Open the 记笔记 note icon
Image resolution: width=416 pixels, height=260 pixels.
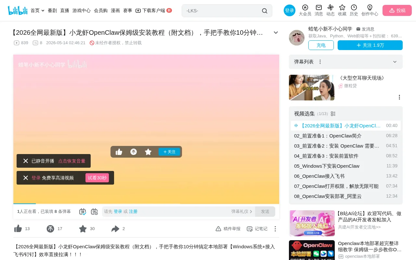[x=250, y=229]
